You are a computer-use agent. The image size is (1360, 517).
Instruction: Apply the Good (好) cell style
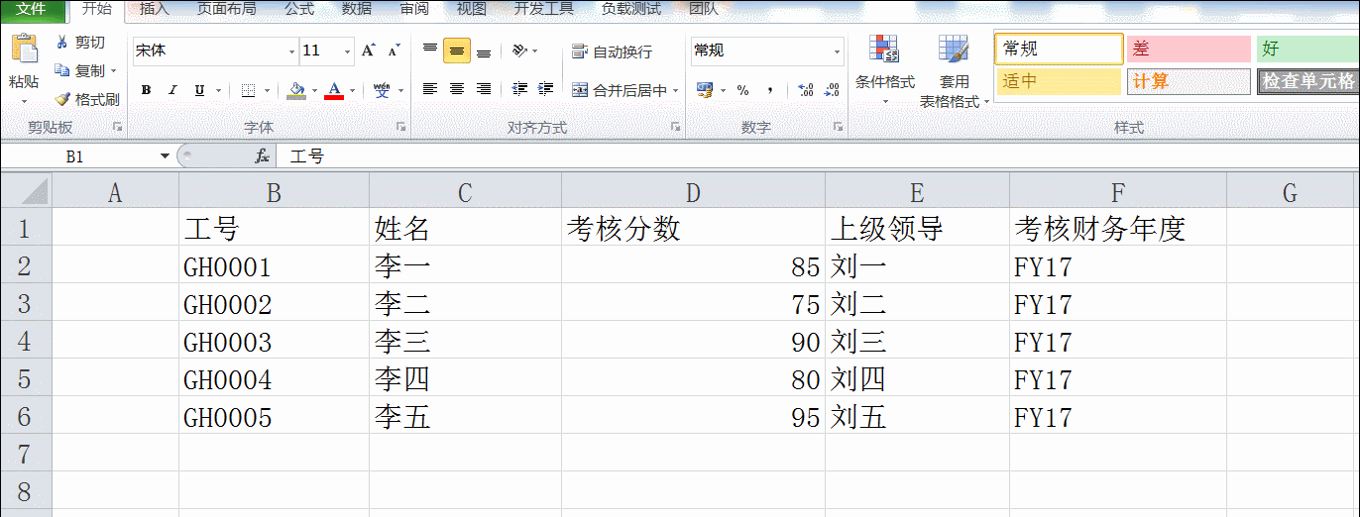(x=1307, y=49)
